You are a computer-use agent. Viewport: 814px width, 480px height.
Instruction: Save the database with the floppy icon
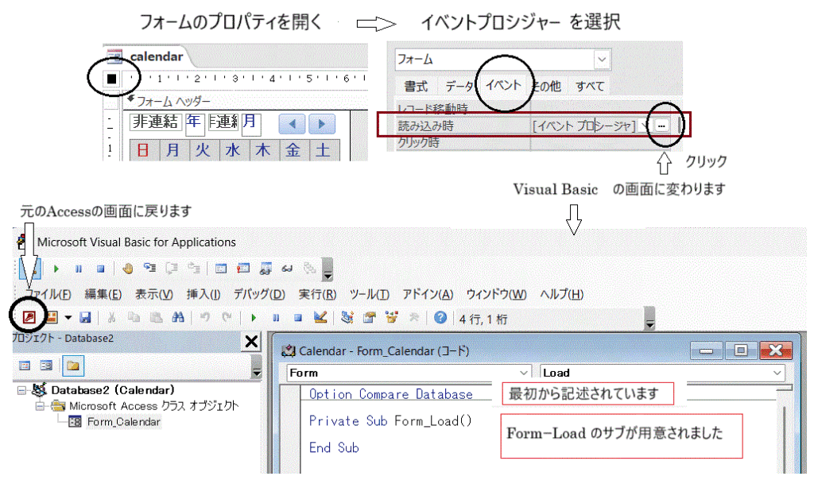click(x=86, y=317)
